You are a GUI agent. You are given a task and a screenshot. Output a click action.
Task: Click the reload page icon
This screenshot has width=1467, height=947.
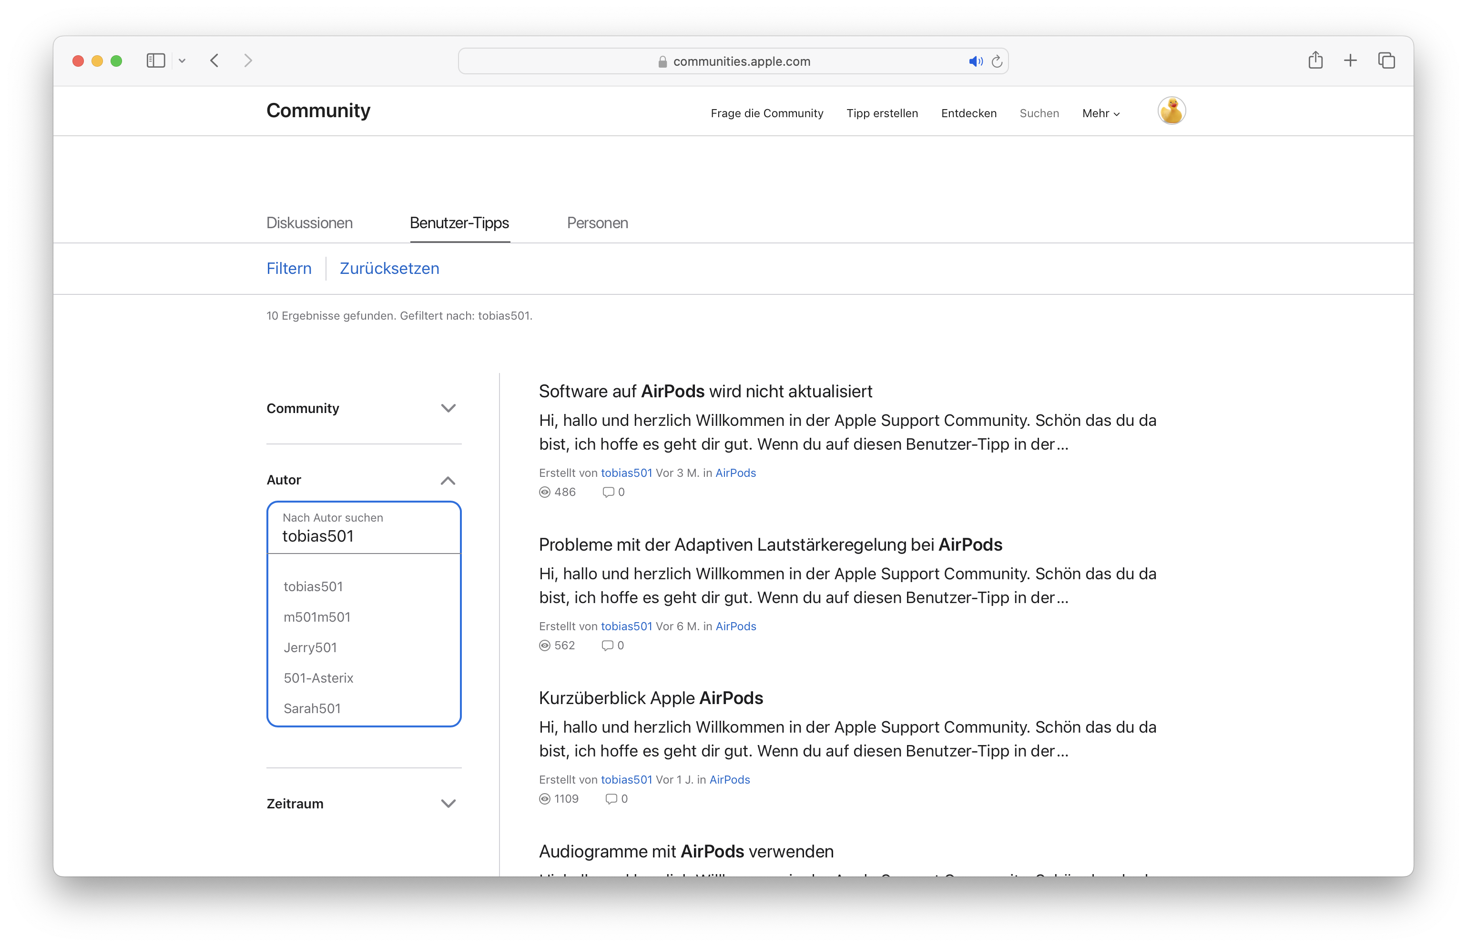(x=997, y=61)
